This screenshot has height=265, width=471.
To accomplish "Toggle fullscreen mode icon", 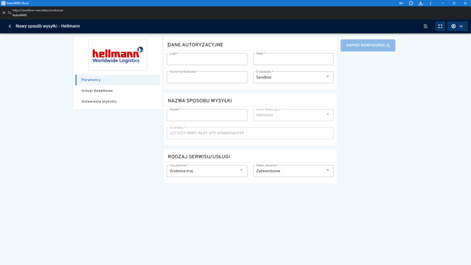I will coord(440,26).
